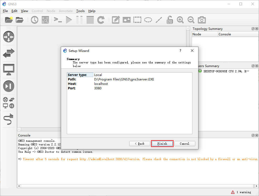Select the Draw ellipse tool
The height and width of the screenshot is (196, 259).
[x=148, y=20]
